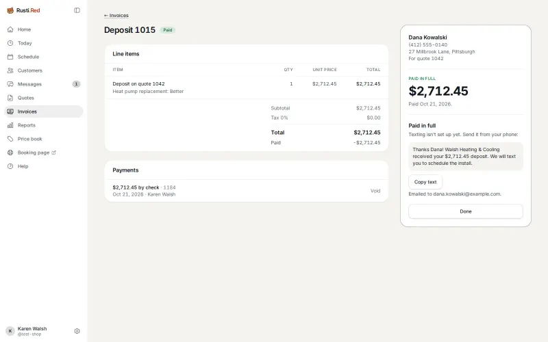This screenshot has height=342, width=548.
Task: Click the Booking page globe icon
Action: coord(10,153)
